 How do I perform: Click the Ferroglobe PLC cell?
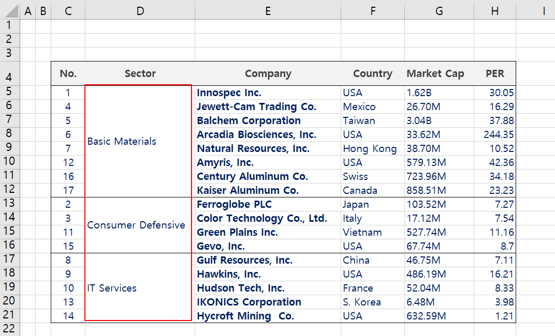(x=268, y=204)
